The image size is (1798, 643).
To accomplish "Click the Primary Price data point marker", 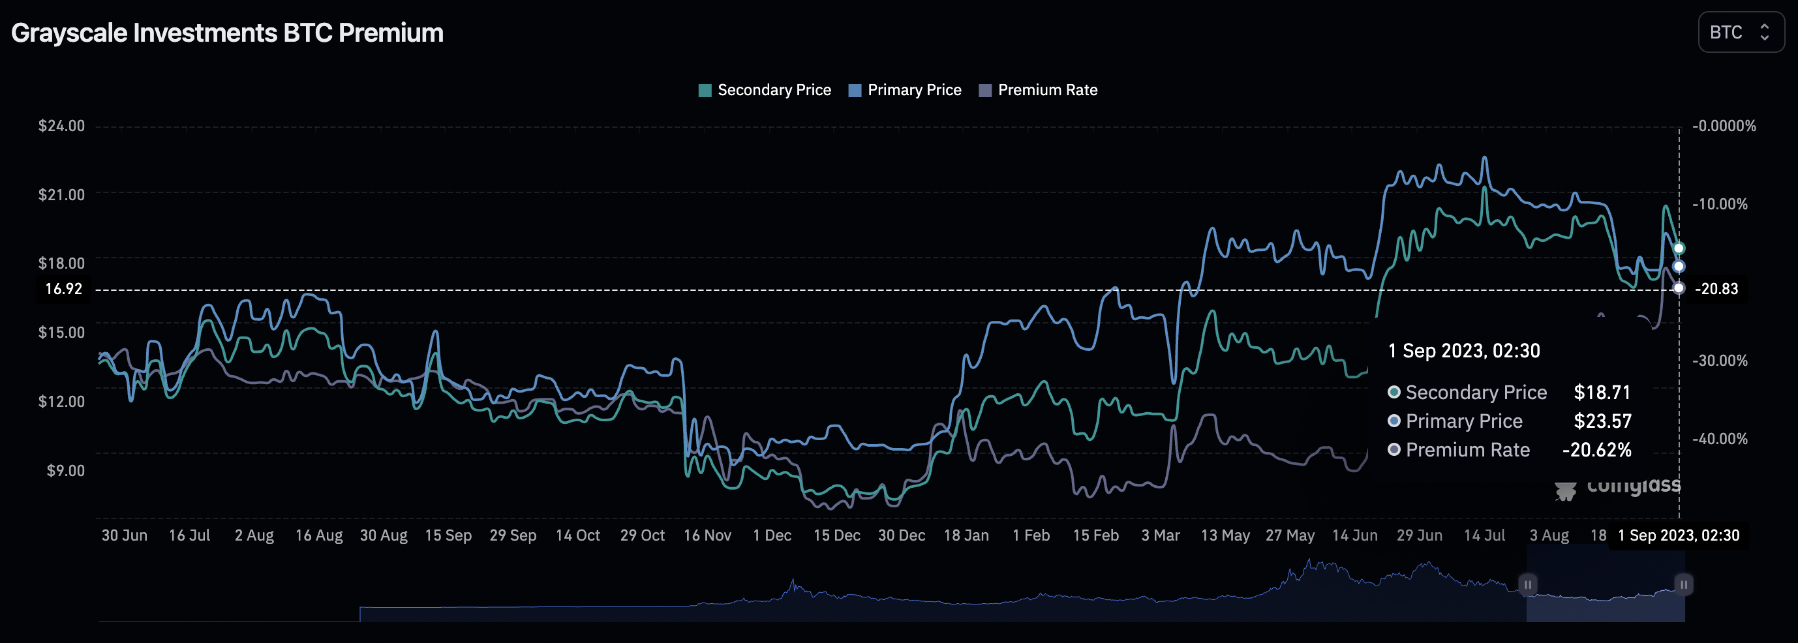I will click(x=1679, y=267).
